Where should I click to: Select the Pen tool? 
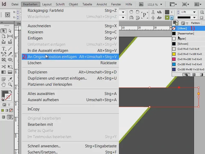[x=4, y=54]
